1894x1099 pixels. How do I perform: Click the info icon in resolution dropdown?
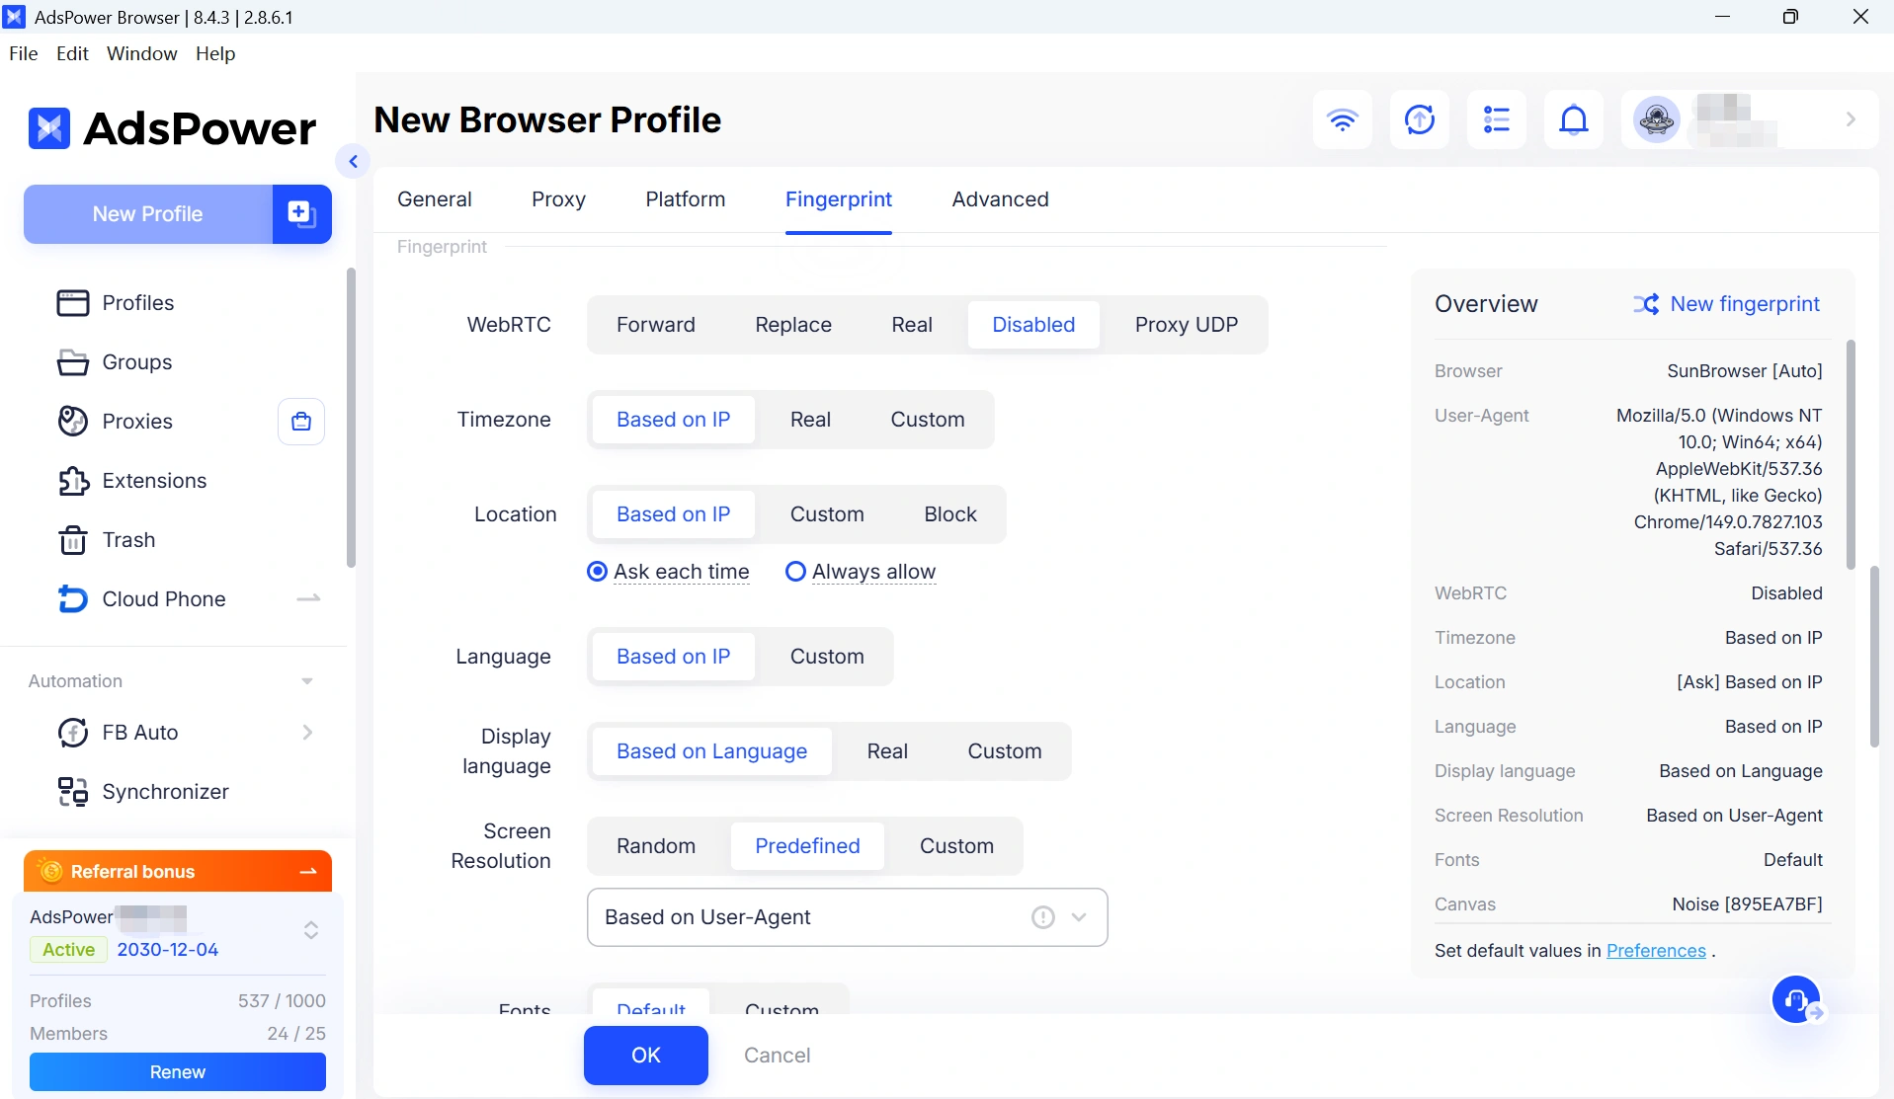pos(1042,917)
